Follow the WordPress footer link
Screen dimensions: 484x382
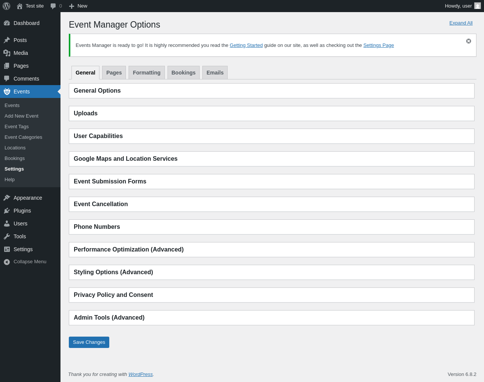pyautogui.click(x=141, y=374)
